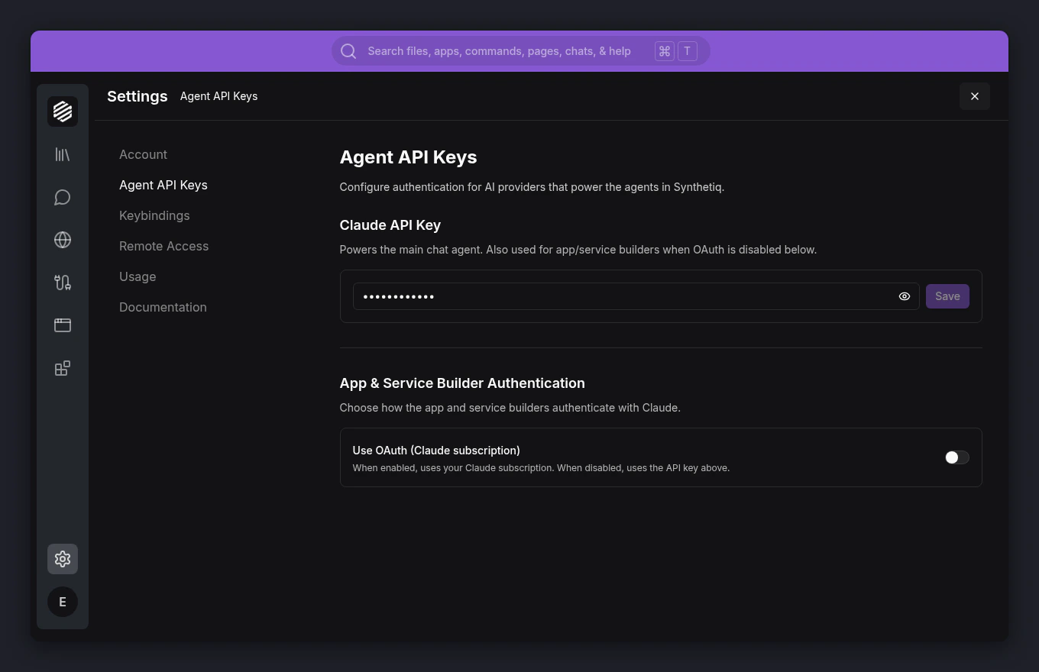Click the magnifier icon in search bar
This screenshot has height=672, width=1039.
click(348, 51)
